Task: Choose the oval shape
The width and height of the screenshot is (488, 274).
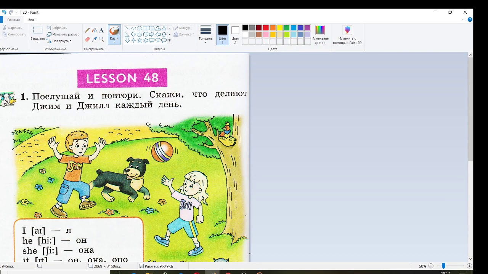Action: click(140, 28)
